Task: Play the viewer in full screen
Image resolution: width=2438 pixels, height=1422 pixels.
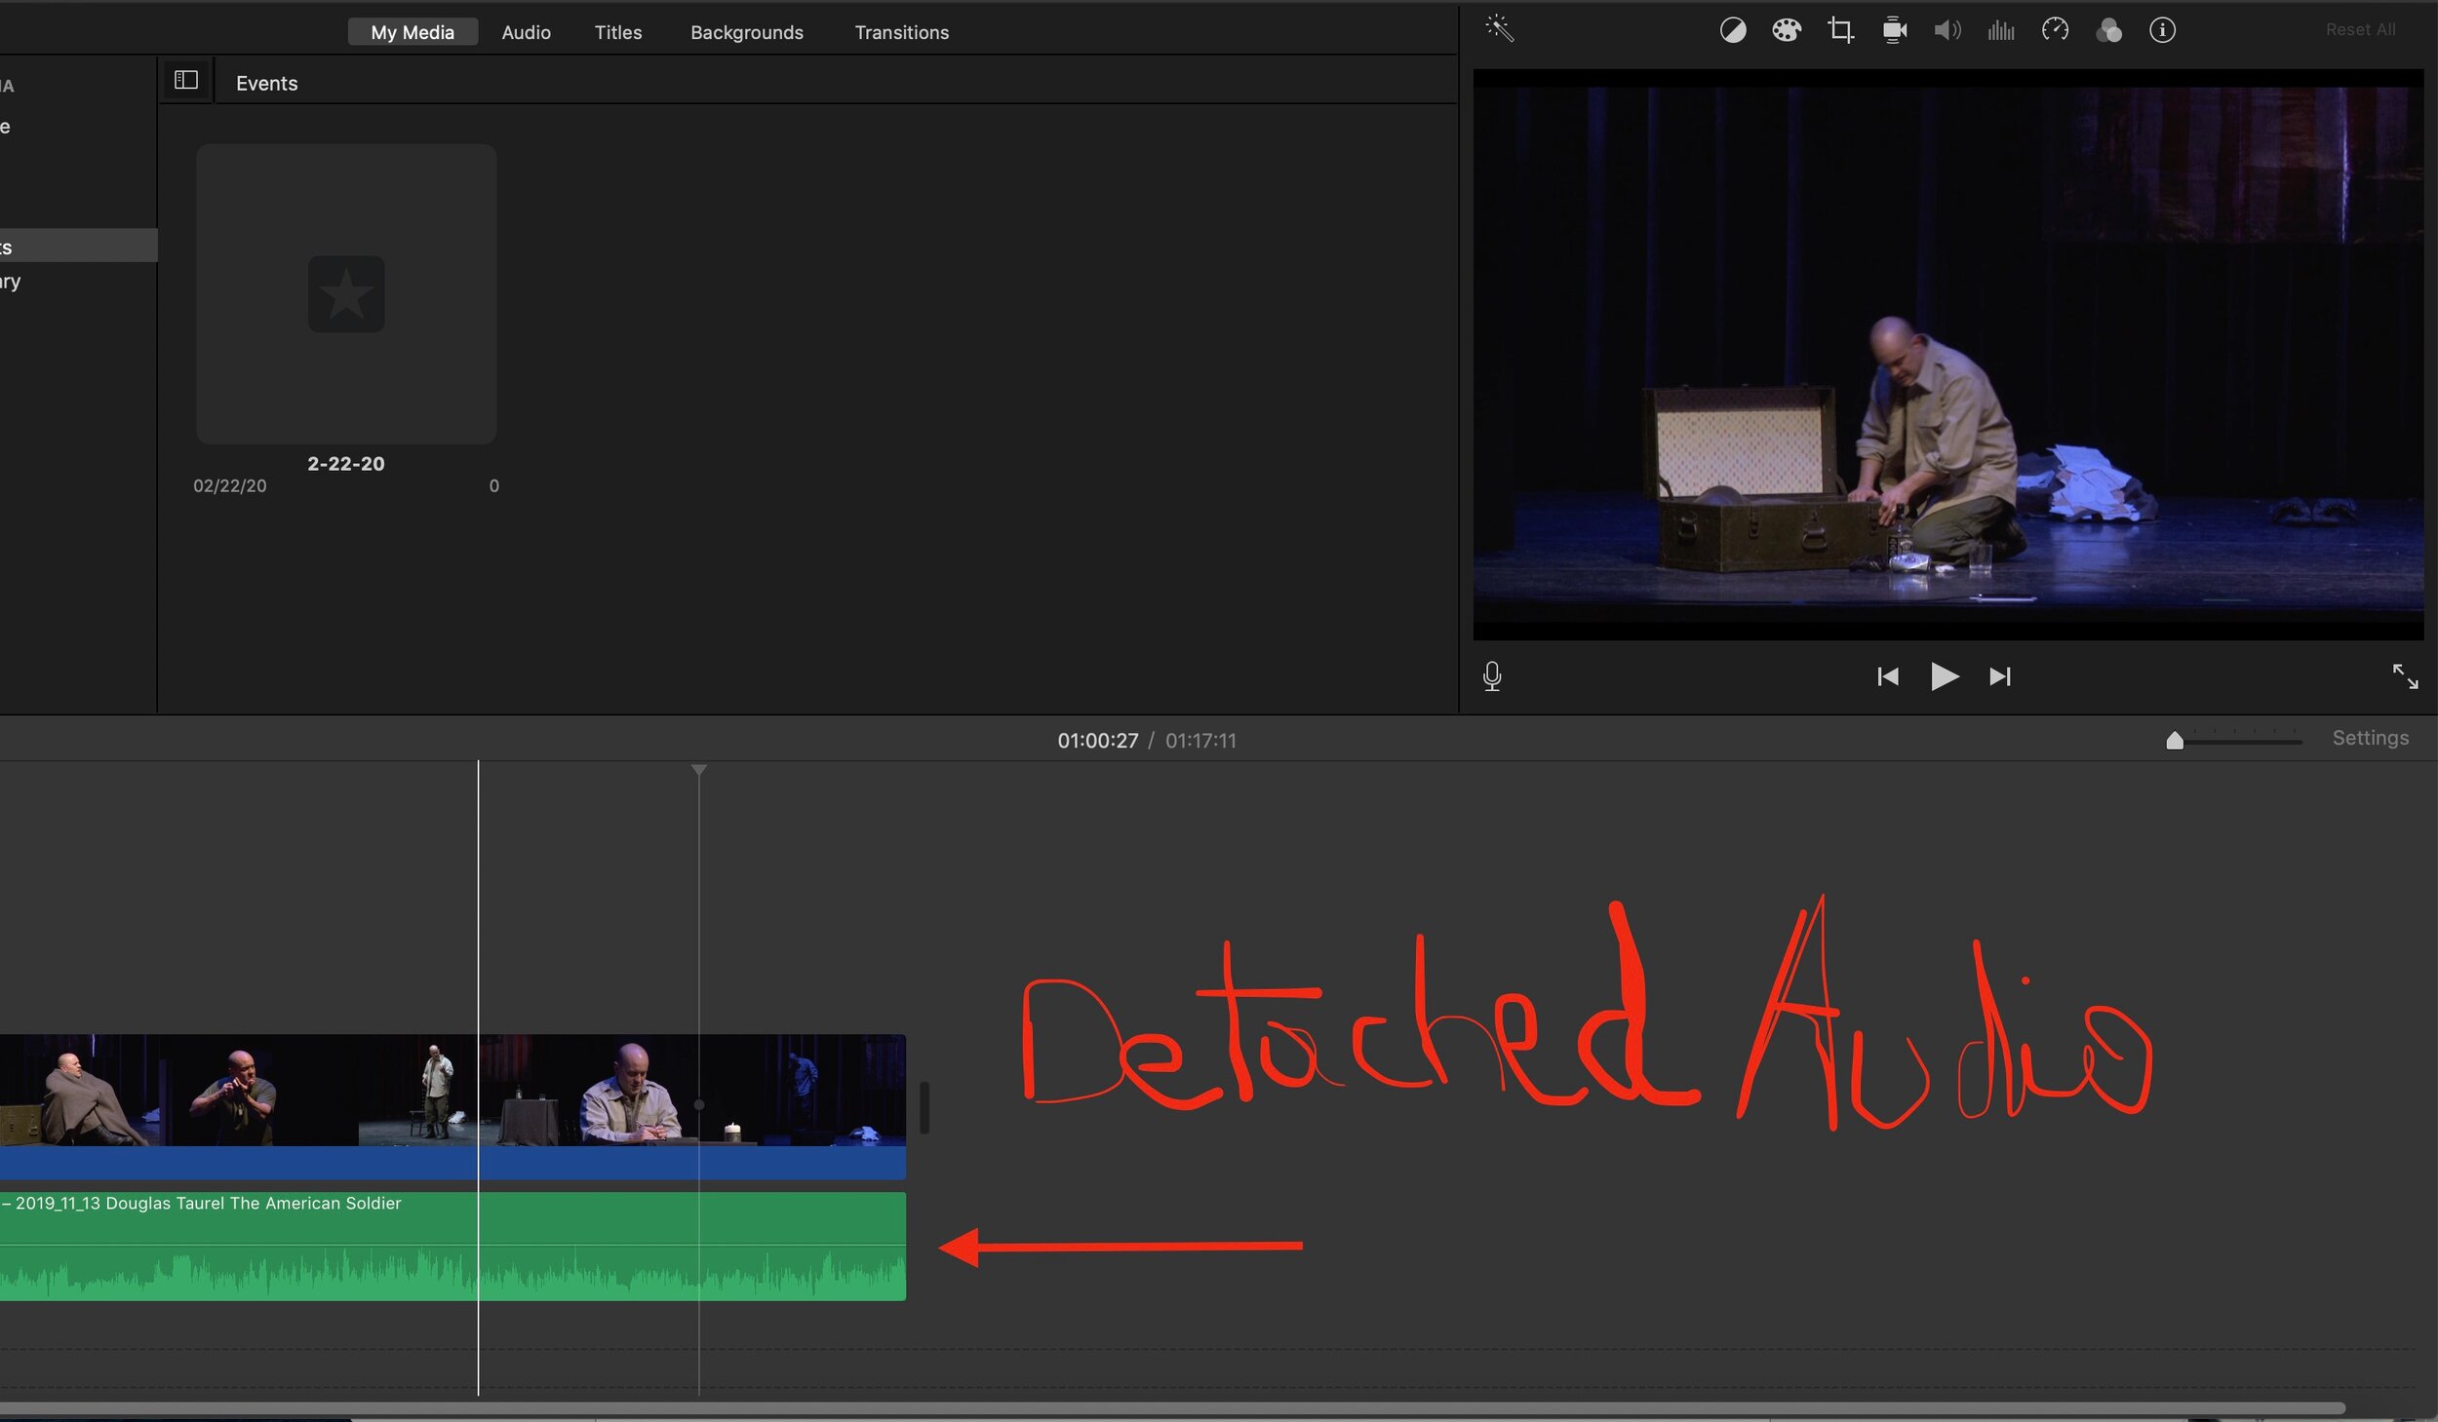Action: (2405, 676)
